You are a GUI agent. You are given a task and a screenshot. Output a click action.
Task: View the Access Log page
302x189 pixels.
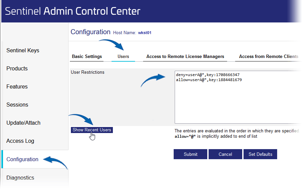click(x=20, y=141)
